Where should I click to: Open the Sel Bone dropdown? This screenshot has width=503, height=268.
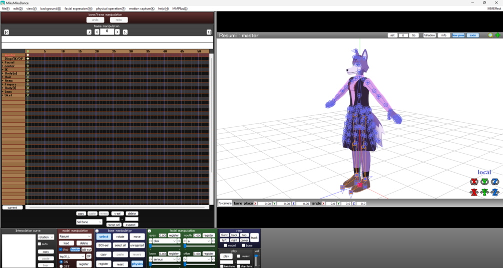(89, 222)
